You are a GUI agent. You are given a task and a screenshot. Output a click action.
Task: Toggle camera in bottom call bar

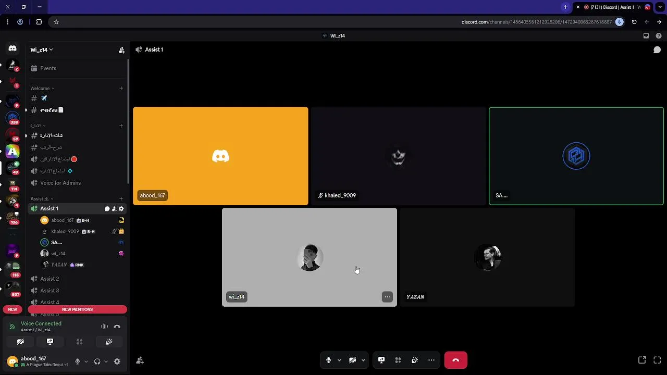point(352,360)
